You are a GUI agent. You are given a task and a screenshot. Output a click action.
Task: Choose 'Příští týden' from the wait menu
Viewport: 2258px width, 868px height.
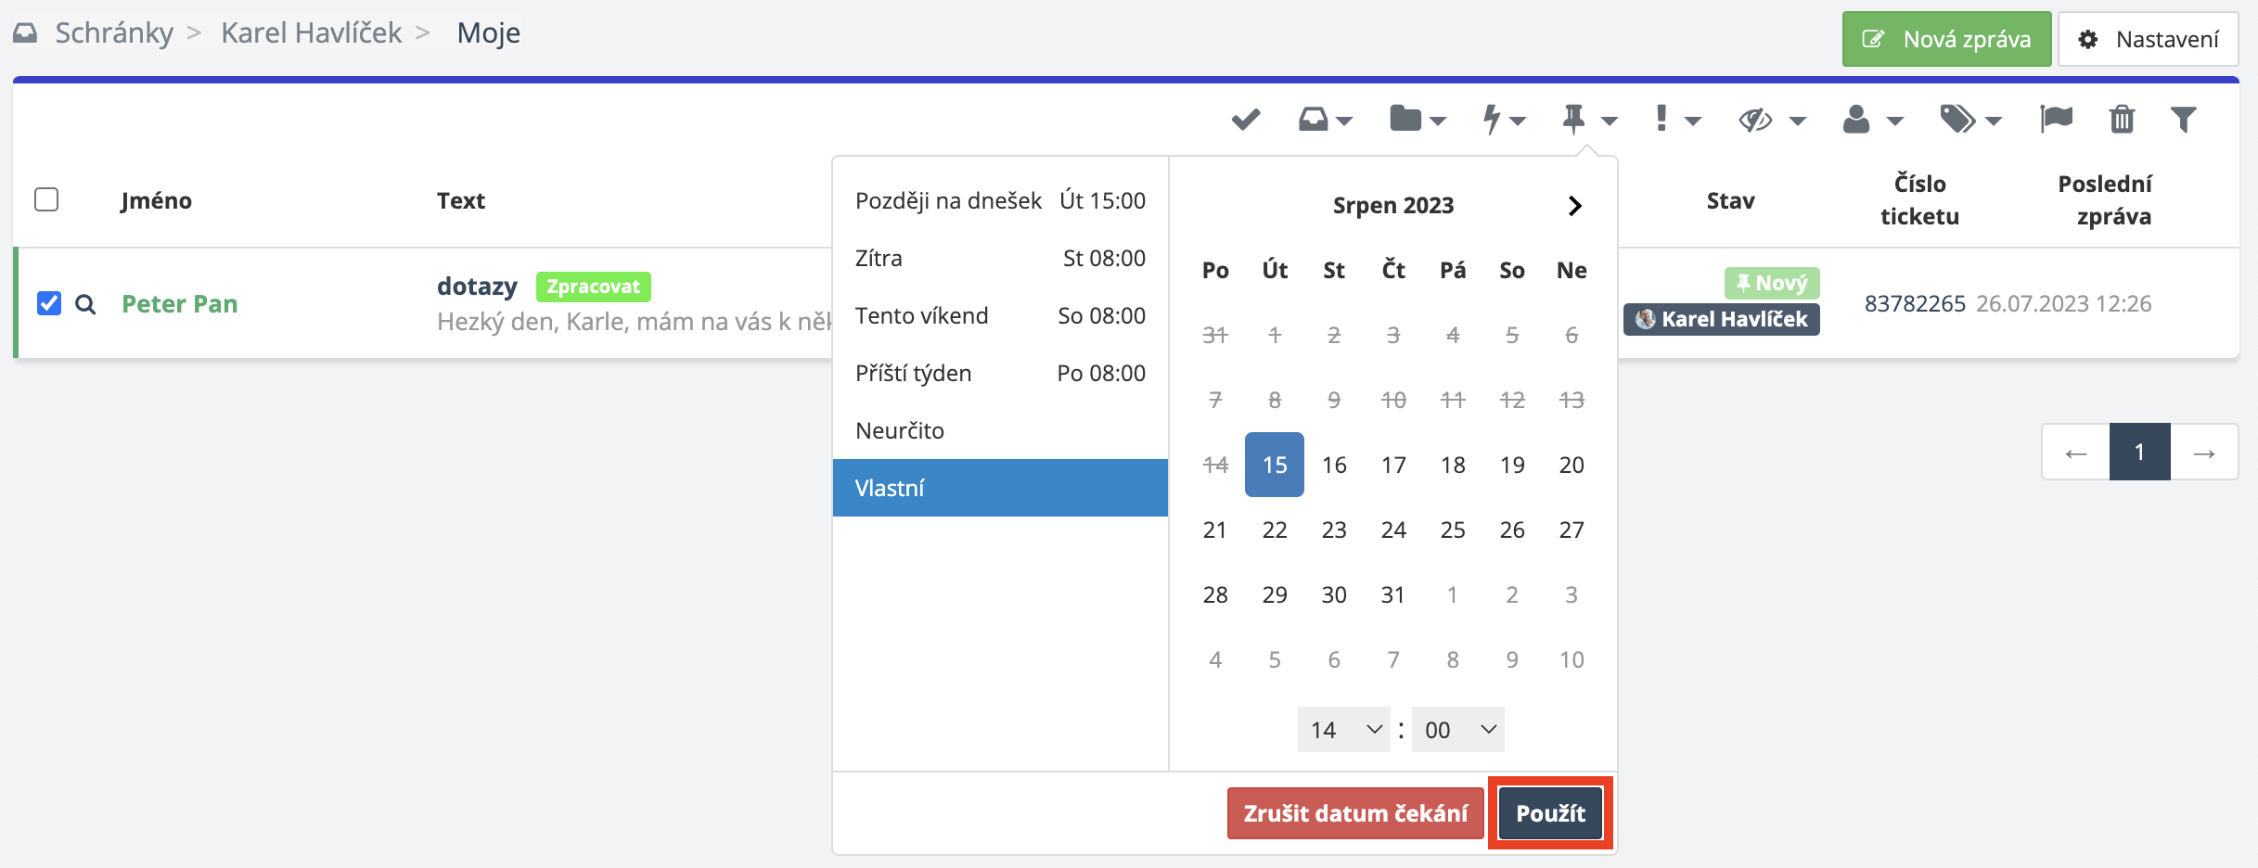point(999,373)
